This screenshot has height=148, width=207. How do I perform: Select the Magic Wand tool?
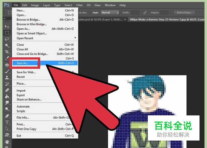7,45
